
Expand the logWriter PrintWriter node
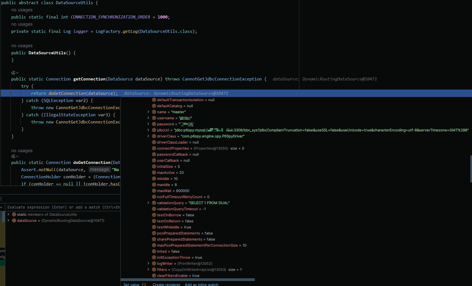click(x=148, y=263)
